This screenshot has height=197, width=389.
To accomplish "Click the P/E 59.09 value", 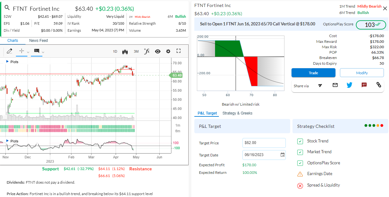I will (58, 23).
